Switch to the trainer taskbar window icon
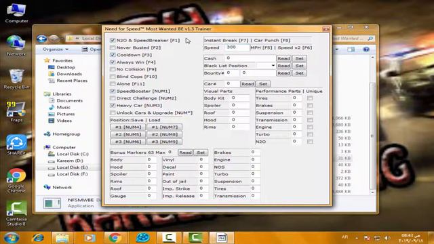The width and height of the screenshot is (434, 244). [222, 238]
